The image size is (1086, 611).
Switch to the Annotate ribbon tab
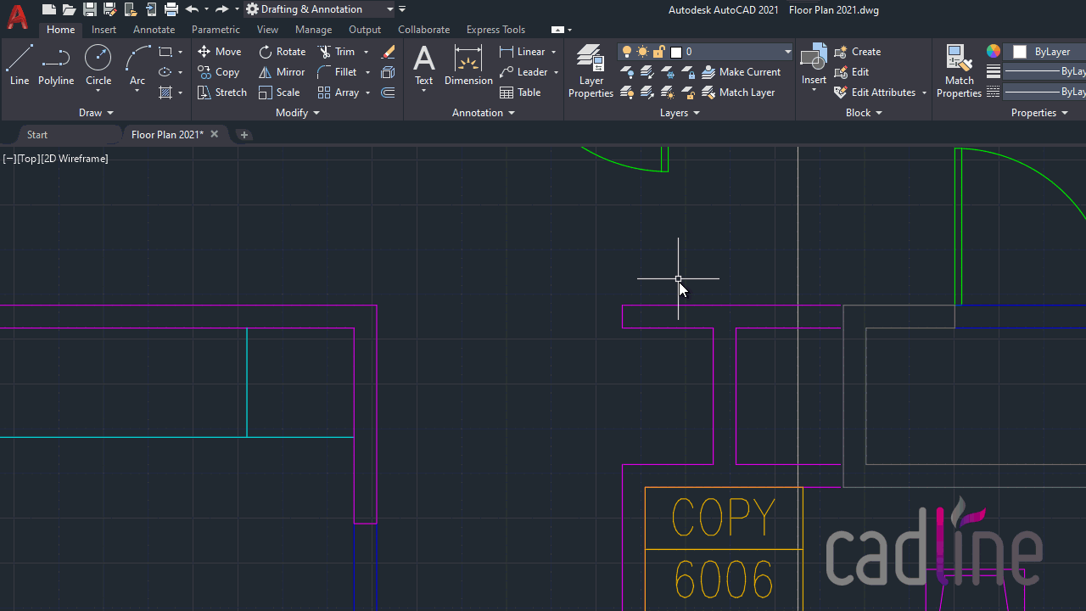tap(154, 30)
